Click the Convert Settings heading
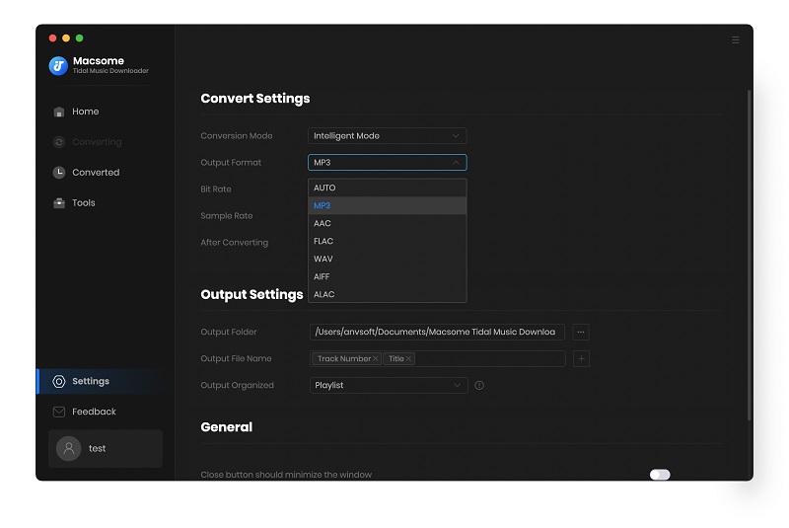The height and width of the screenshot is (528, 789). 255,99
